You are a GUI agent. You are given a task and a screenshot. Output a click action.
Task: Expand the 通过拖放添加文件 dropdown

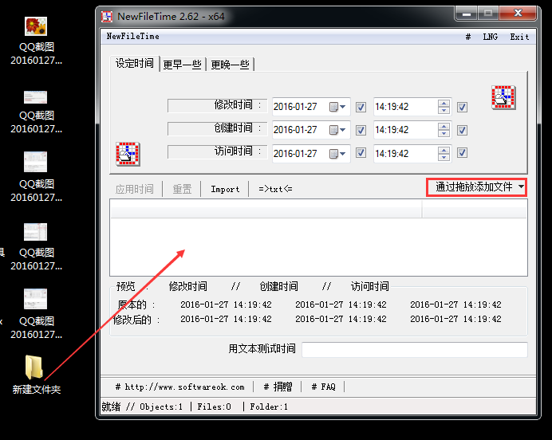[x=520, y=187]
